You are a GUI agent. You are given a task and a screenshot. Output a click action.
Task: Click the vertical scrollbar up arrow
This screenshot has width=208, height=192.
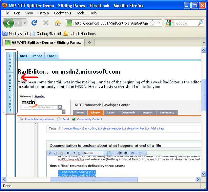tap(203, 50)
